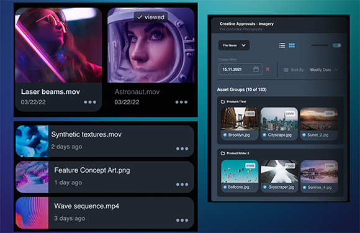Click the Wave sequence.mp4 title
Screen dimensions: 360x233
pyautogui.click(x=86, y=206)
